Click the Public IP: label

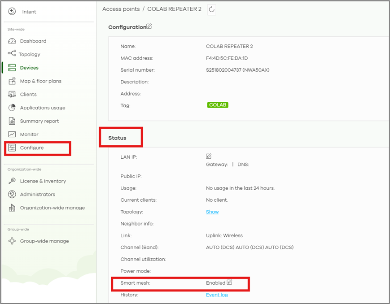[x=131, y=176]
